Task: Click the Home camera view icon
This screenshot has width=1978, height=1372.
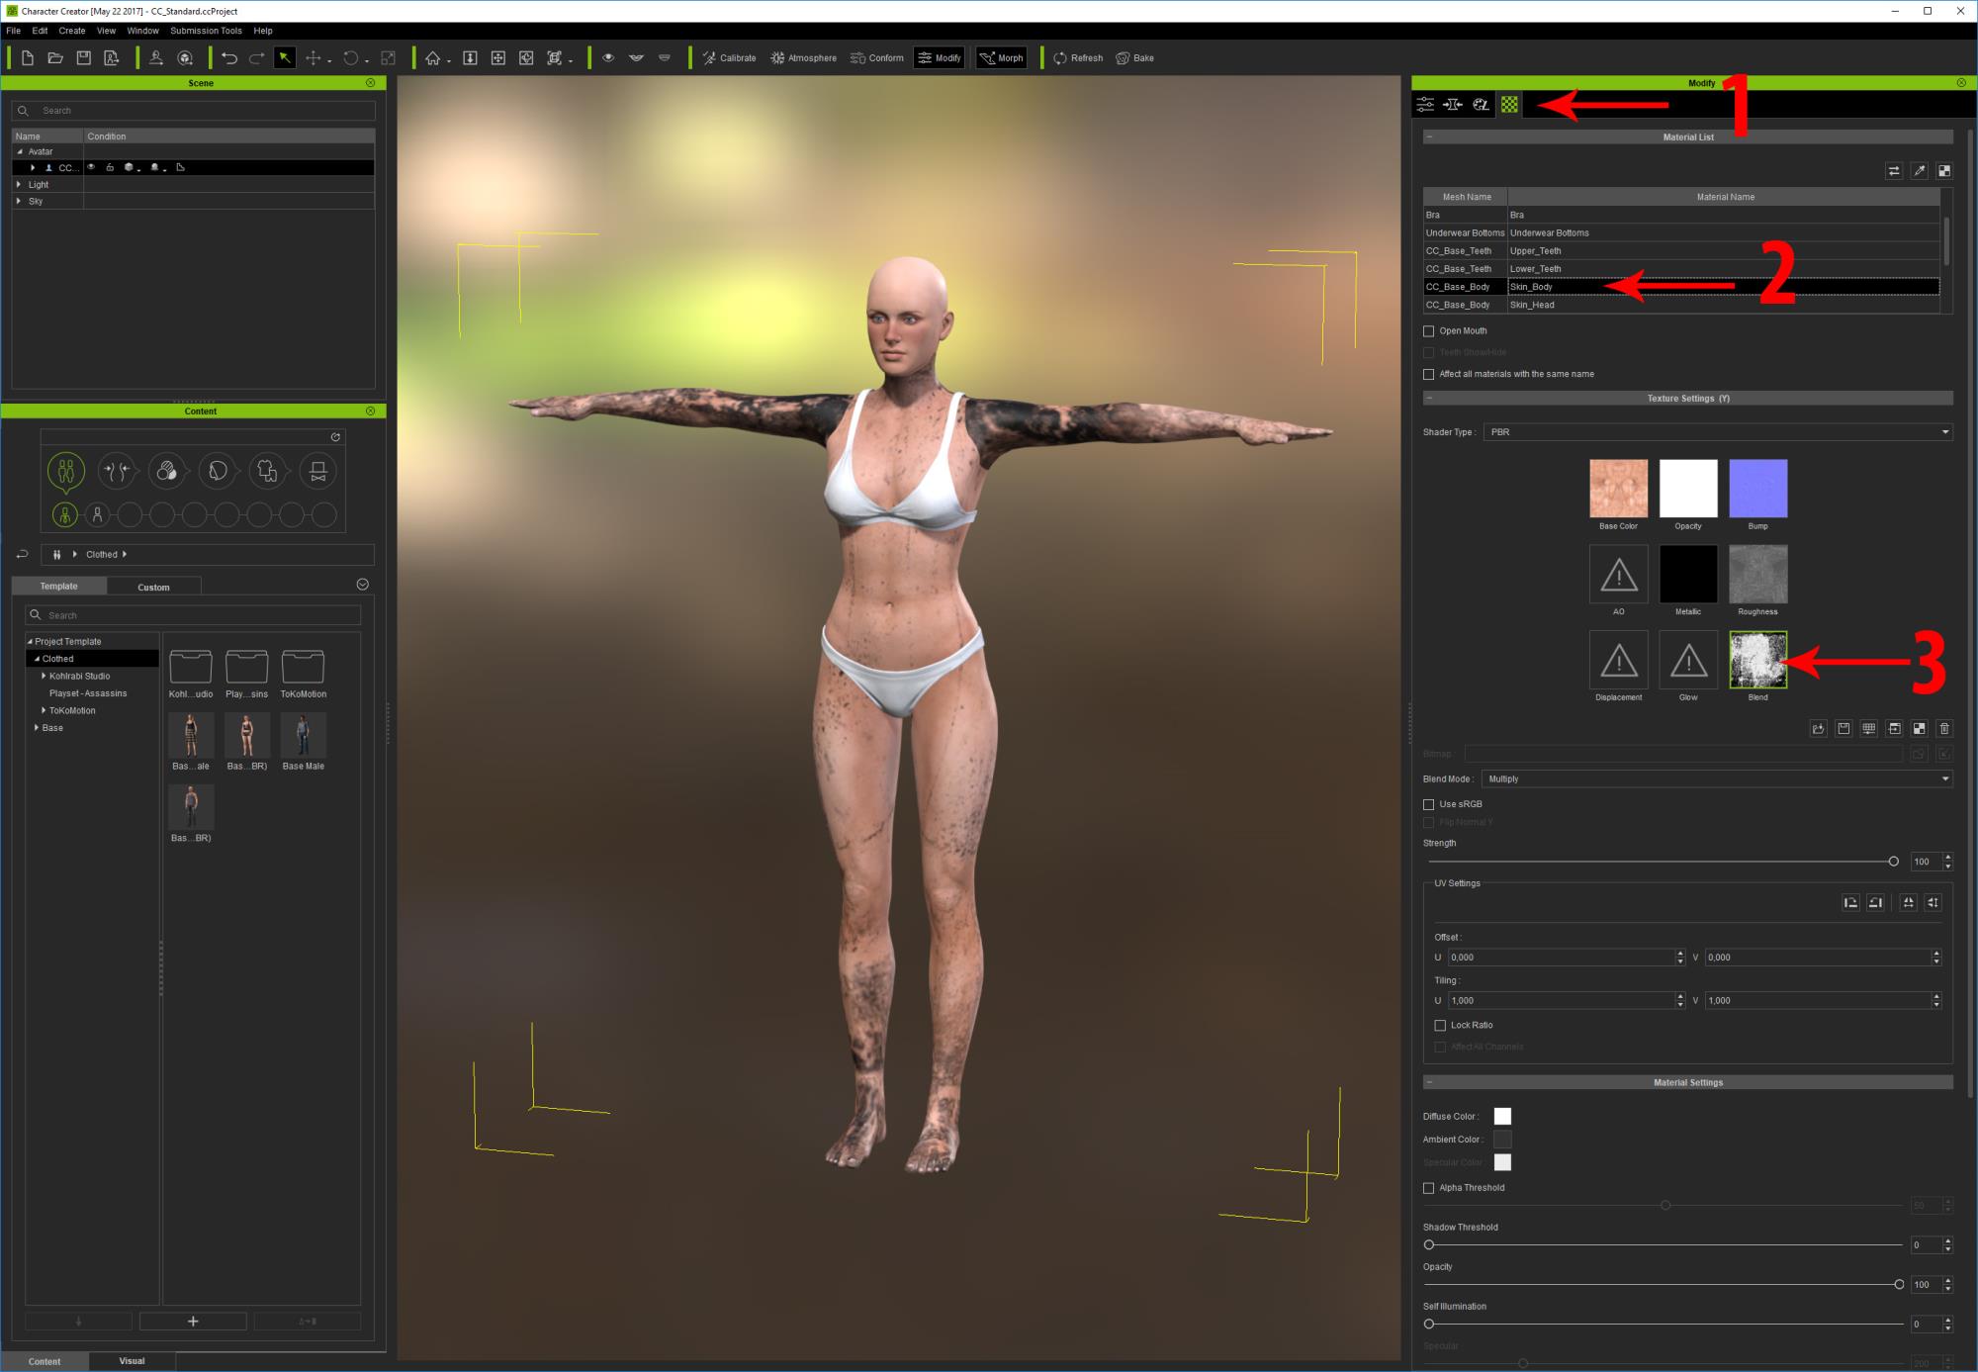Action: [x=433, y=58]
